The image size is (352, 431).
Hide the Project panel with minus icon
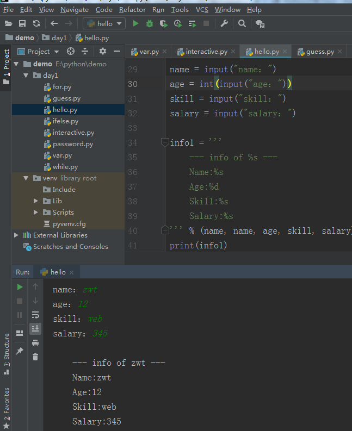pyautogui.click(x=117, y=52)
